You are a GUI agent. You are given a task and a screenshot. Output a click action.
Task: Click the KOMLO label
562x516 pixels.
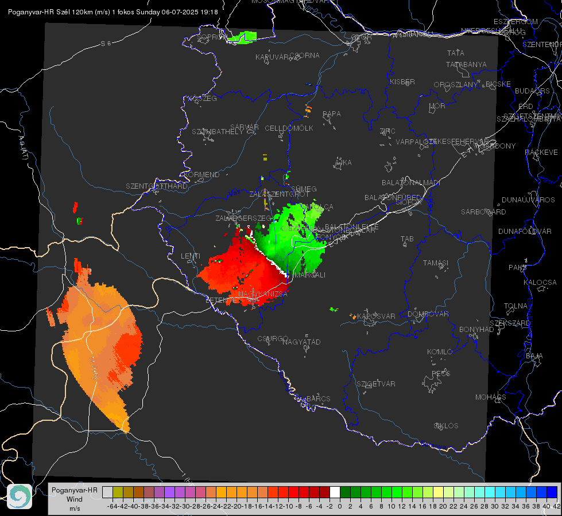point(439,352)
